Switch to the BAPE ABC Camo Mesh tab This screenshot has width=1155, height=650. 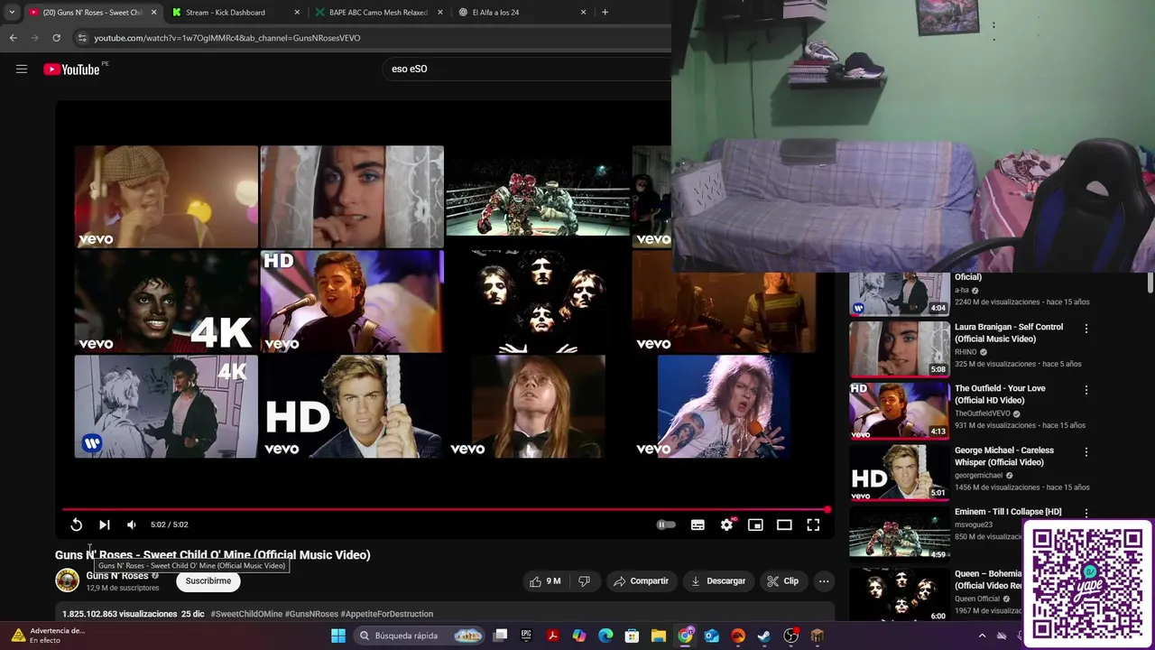[x=377, y=13]
